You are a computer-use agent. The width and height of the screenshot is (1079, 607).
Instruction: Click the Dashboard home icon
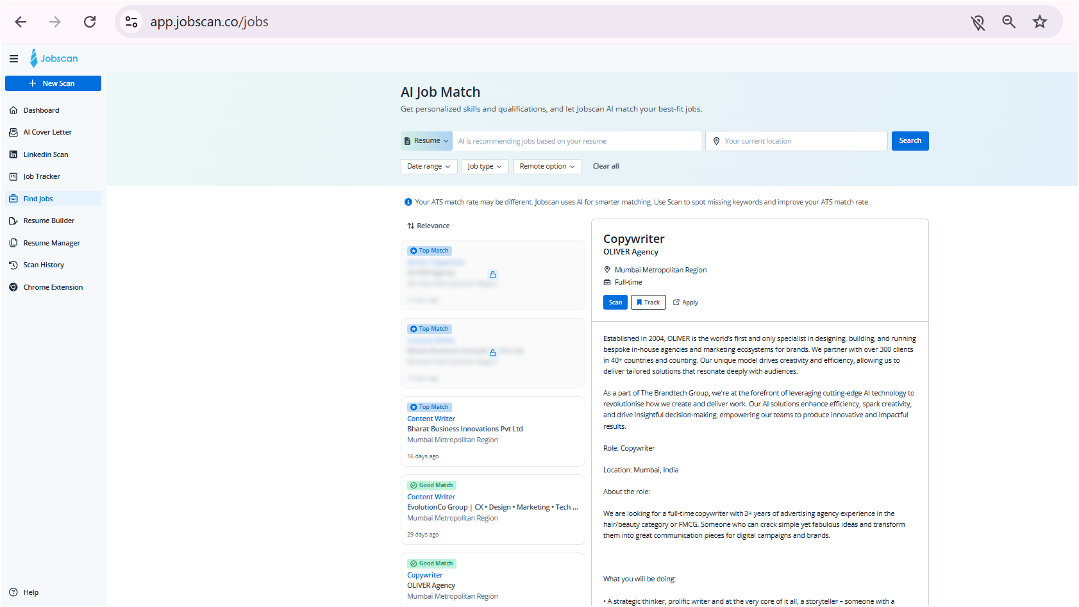pos(13,110)
